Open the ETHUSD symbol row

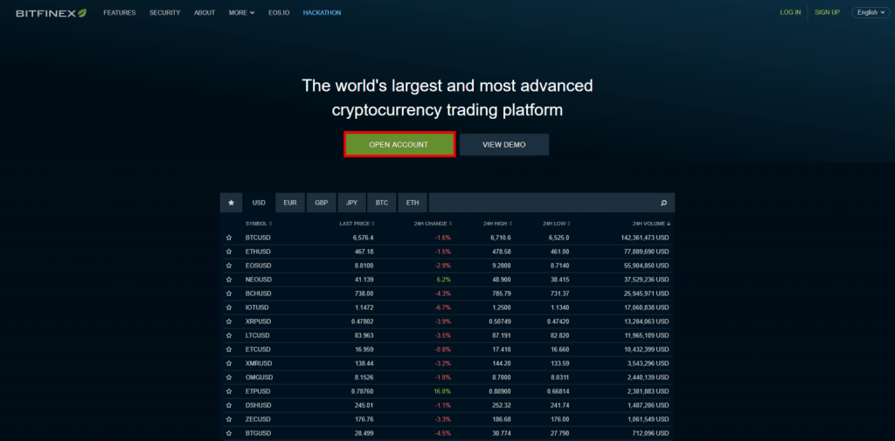pos(447,252)
